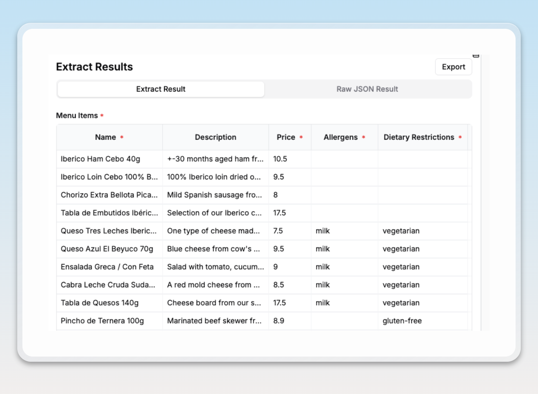Switch to the Raw JSON Result tab

(x=367, y=89)
